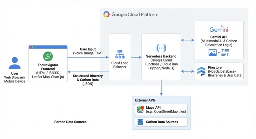Click the "Web Browser/ Mobile Device" text
The height and width of the screenshot is (139, 256).
15,79
